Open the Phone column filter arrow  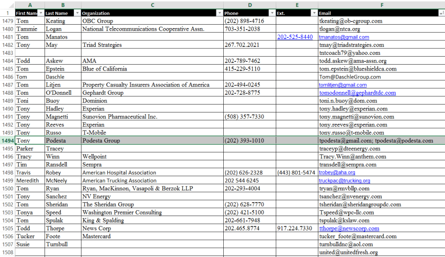click(x=271, y=13)
